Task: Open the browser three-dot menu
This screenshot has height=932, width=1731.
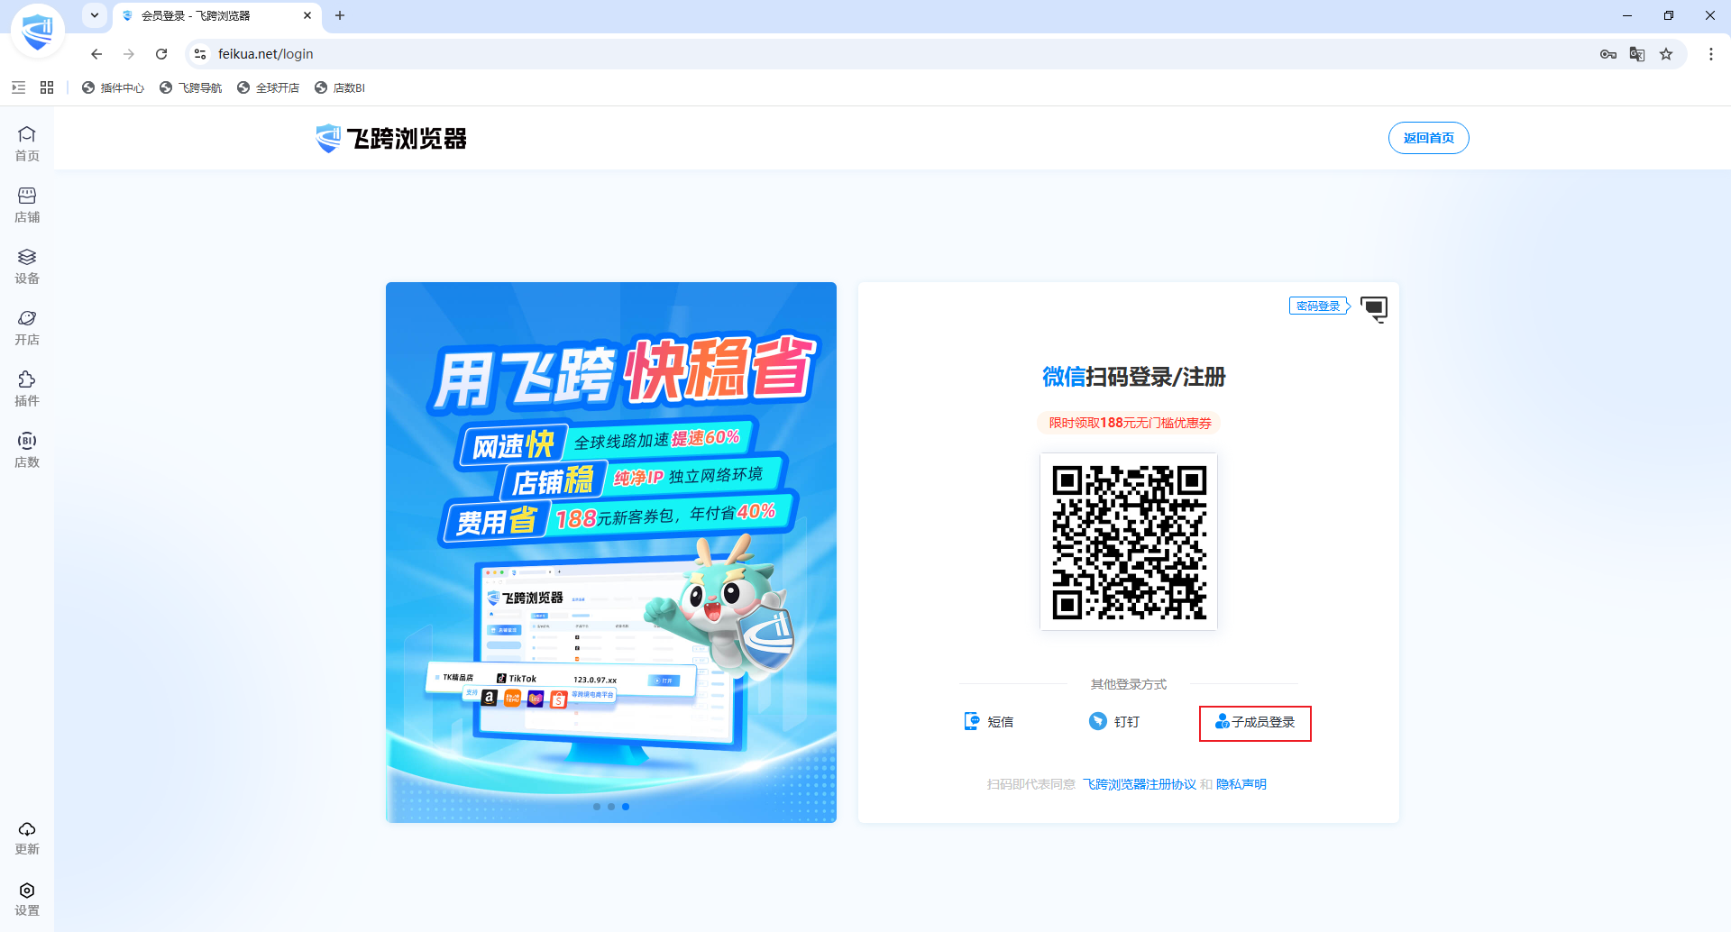Action: 1711,54
